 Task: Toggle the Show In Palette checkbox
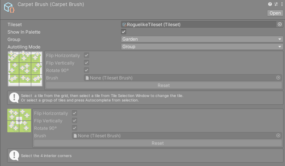click(x=124, y=32)
